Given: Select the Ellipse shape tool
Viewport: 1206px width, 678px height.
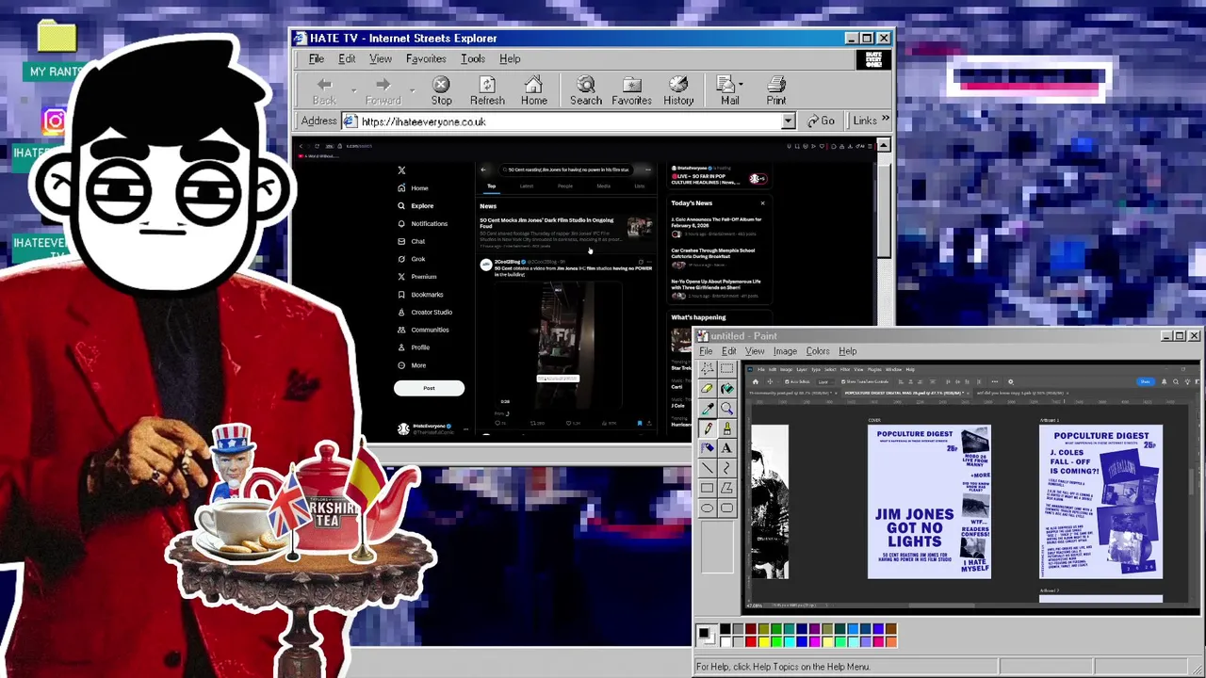Looking at the screenshot, I should click(x=707, y=508).
